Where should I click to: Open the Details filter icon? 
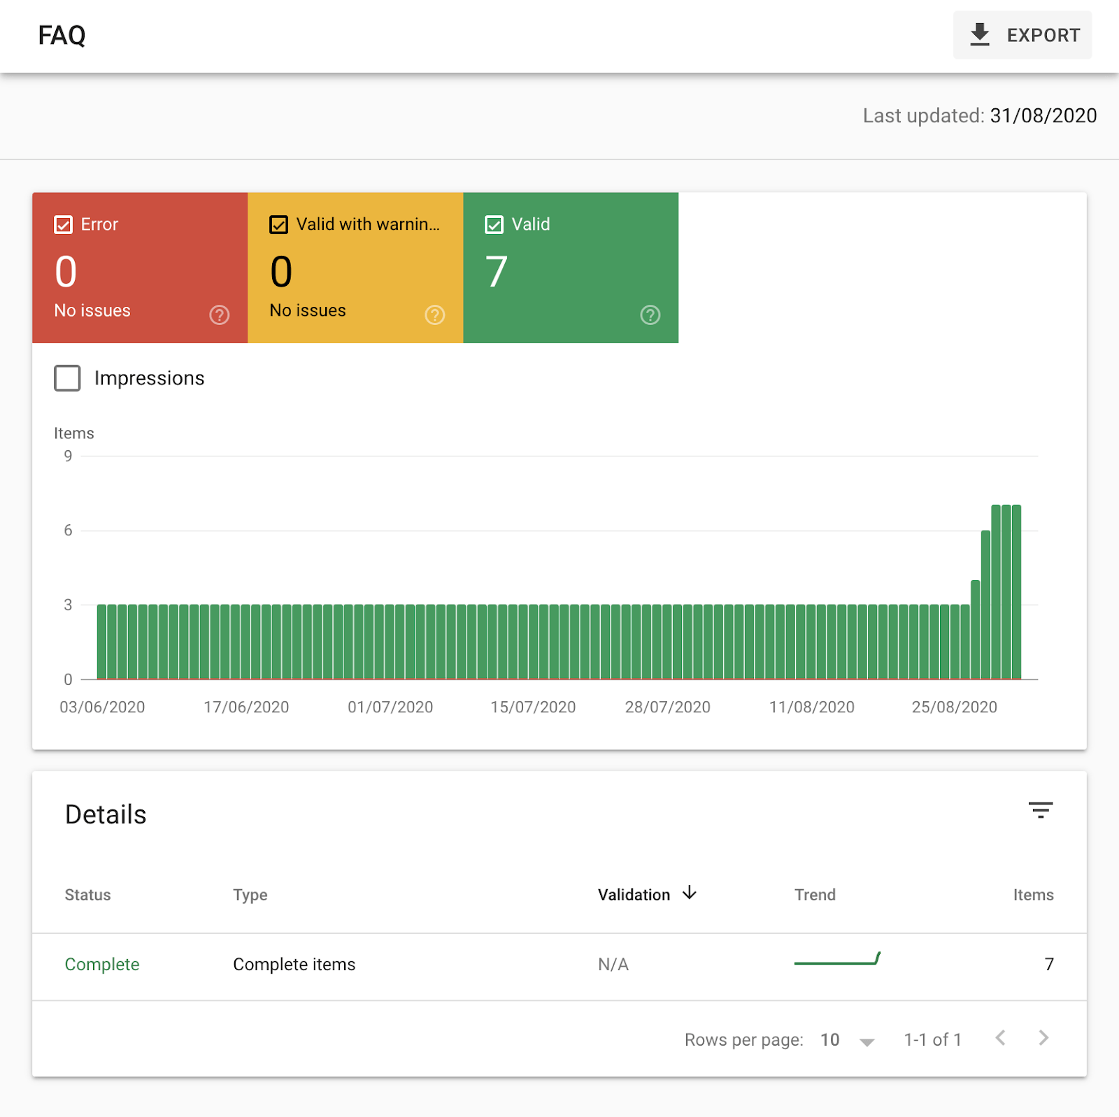[x=1040, y=810]
